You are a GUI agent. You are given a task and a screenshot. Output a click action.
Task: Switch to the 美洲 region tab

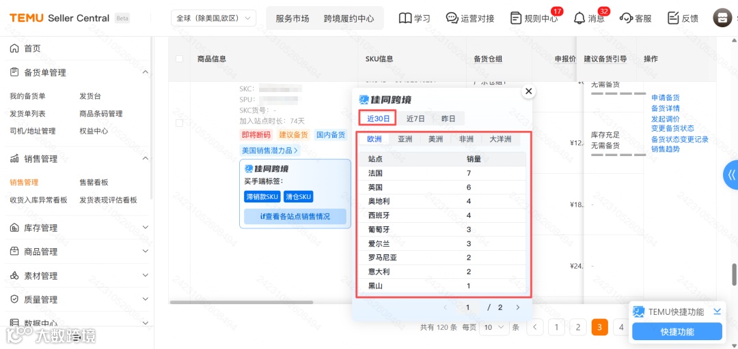point(435,139)
